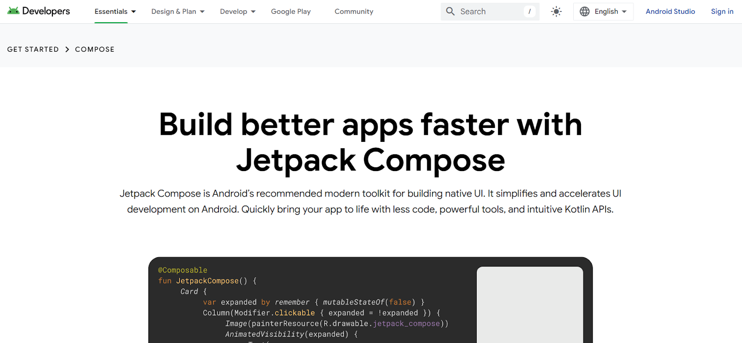Open the English language dropdown

603,12
